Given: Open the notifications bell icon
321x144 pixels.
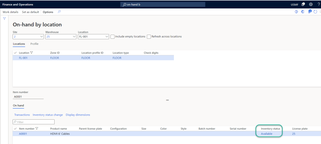Looking at the screenshot, I should (303, 4).
